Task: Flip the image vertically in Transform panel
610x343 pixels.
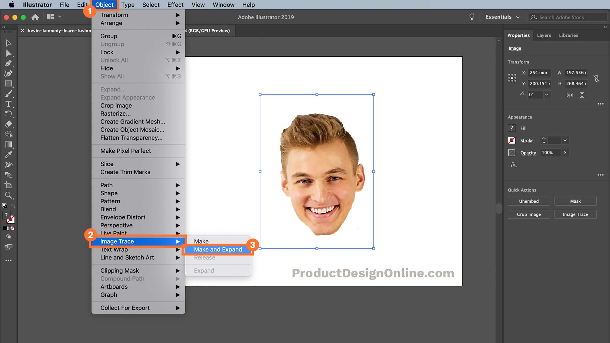Action: click(582, 95)
